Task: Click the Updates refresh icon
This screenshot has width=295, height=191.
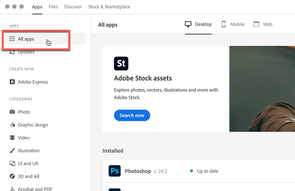Action: [12, 52]
